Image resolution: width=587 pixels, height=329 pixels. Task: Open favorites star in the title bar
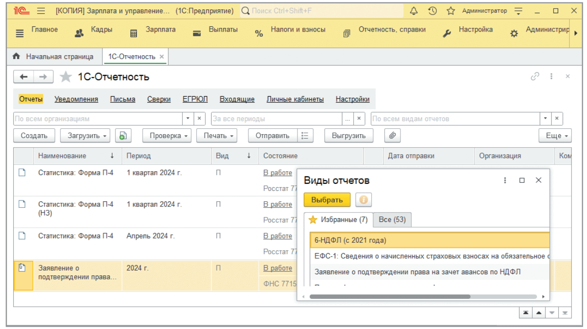tap(451, 10)
